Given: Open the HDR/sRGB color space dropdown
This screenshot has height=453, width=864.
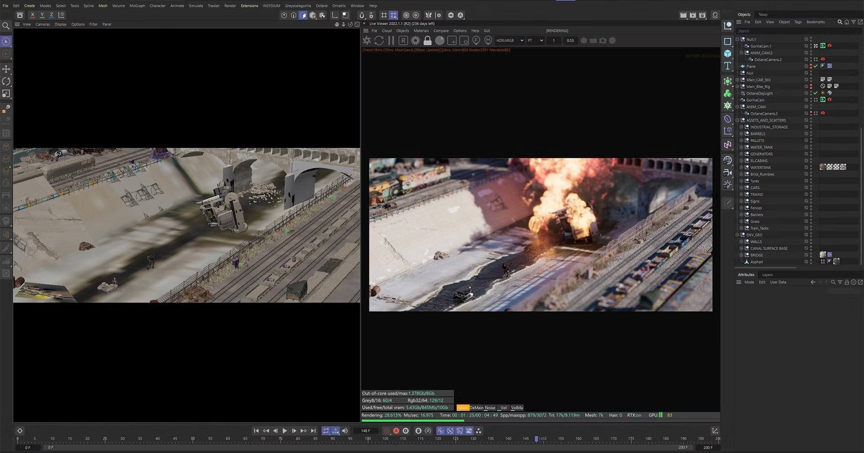Looking at the screenshot, I should [509, 40].
